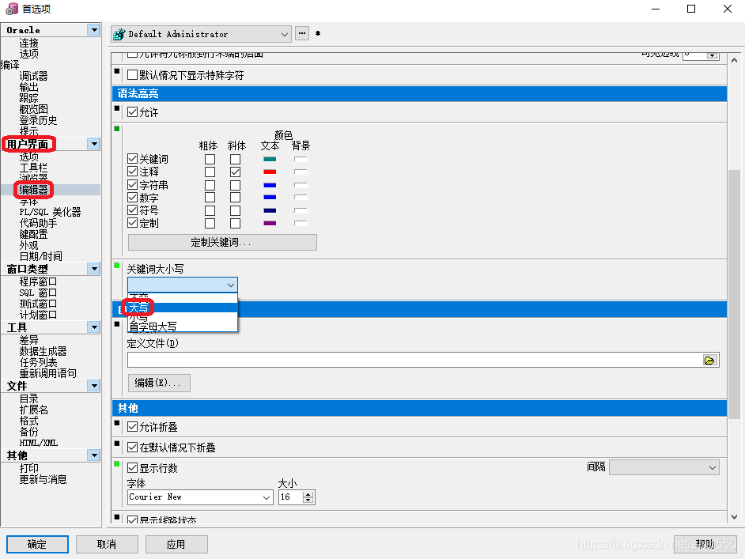Select 调试器 in the sidebar

(x=33, y=76)
